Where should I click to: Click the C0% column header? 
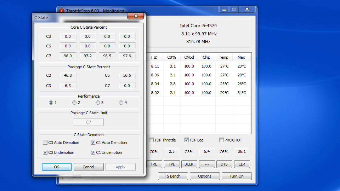pos(171,57)
